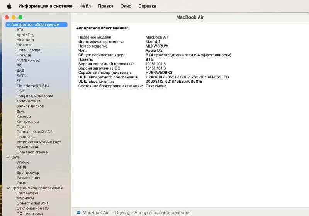Click the memory value 8 ГБ
Viewport: 309px width, 216px height.
149,60
